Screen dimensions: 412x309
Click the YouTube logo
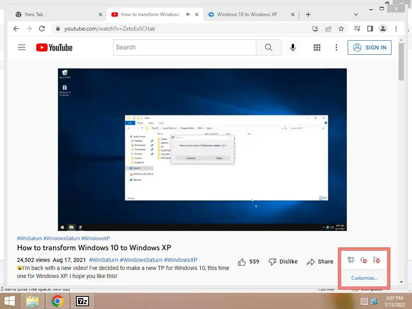[54, 47]
